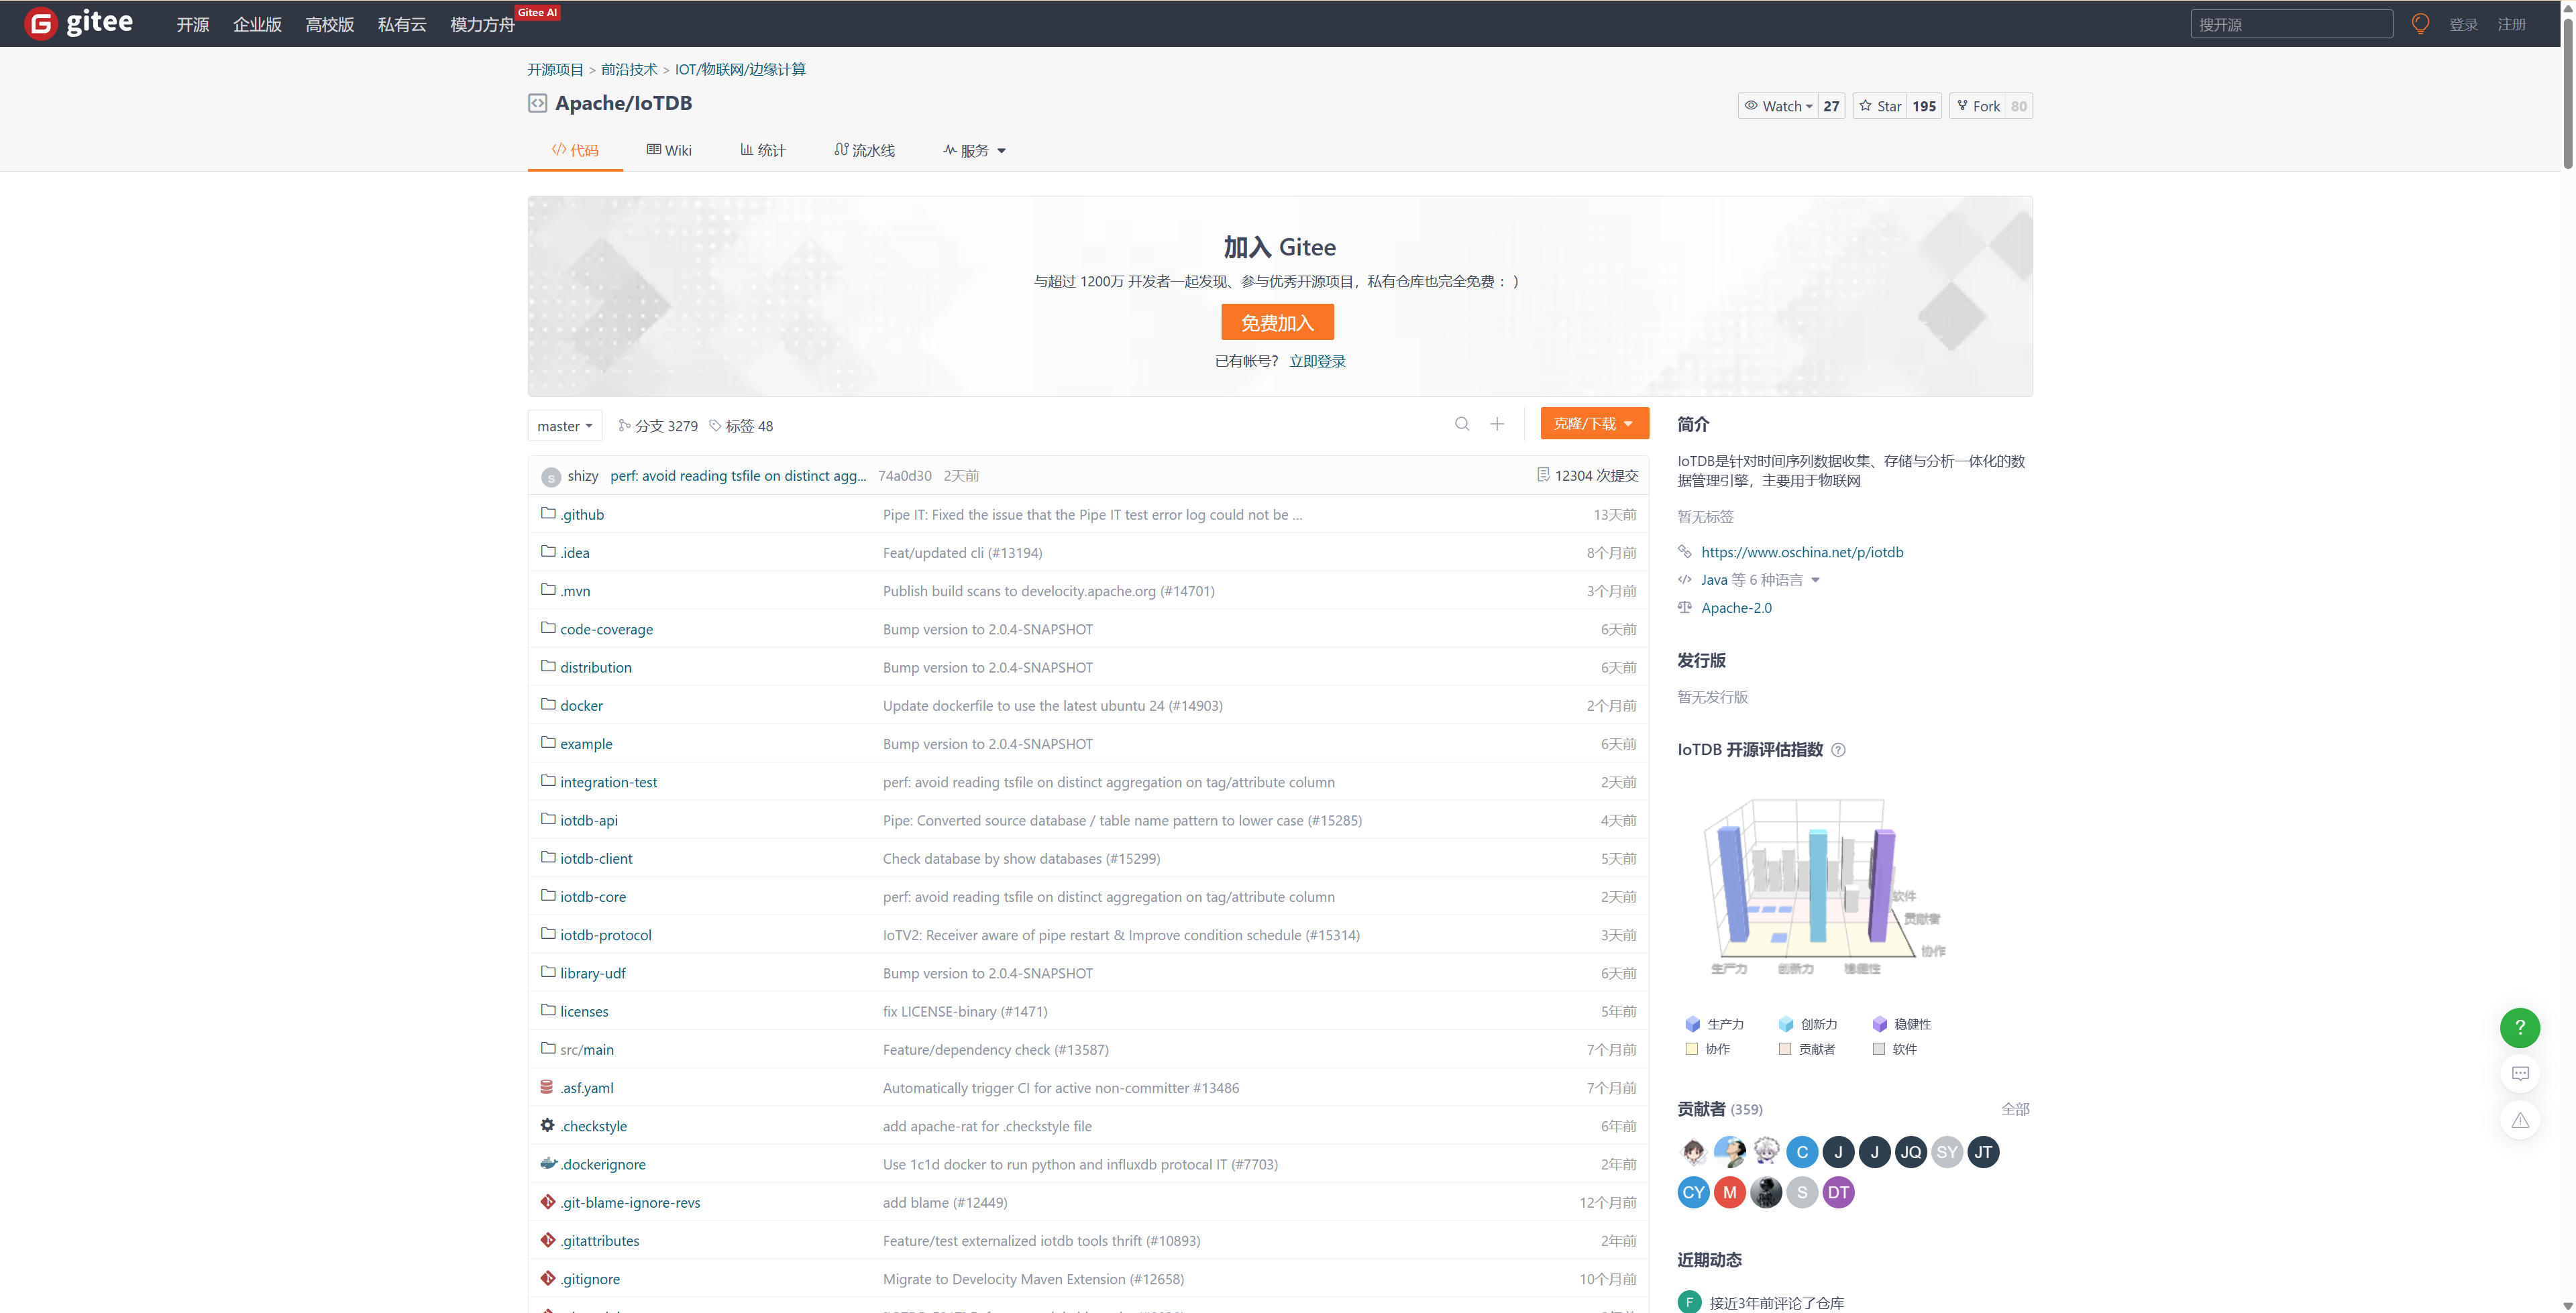Click the lightbulb icon in top bar
The image size is (2576, 1313).
click(x=2420, y=24)
